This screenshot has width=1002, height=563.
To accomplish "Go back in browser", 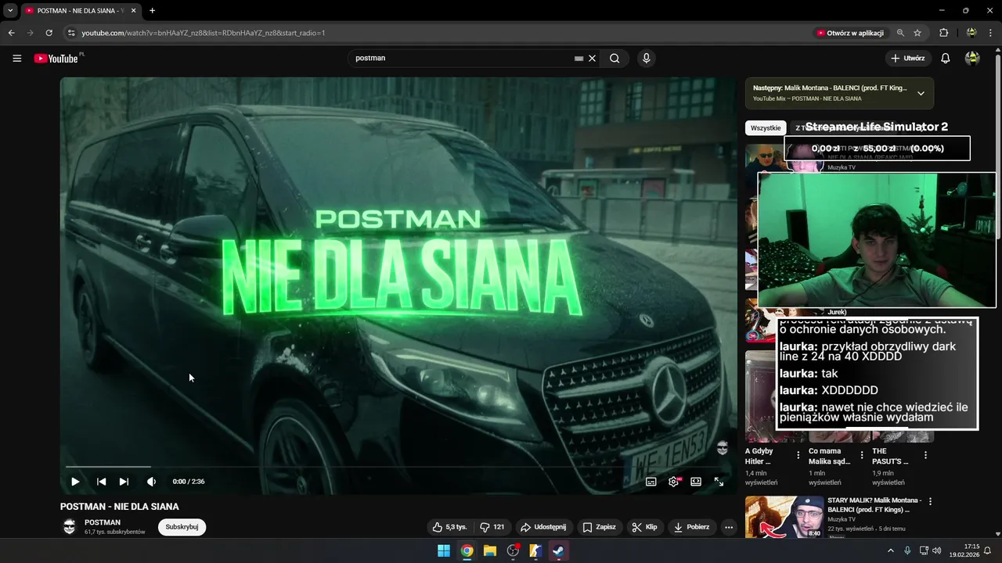I will coord(11,33).
